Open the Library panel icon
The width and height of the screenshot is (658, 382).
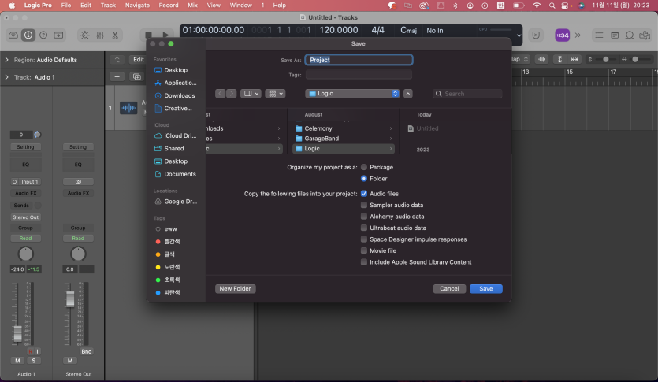pos(13,35)
